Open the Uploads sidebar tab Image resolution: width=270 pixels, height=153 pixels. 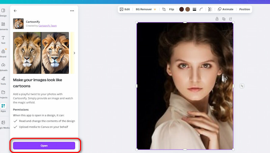3,67
